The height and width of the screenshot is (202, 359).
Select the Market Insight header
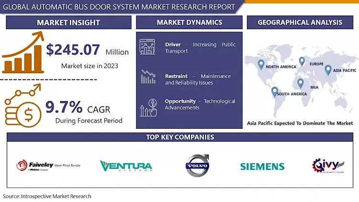[68, 22]
